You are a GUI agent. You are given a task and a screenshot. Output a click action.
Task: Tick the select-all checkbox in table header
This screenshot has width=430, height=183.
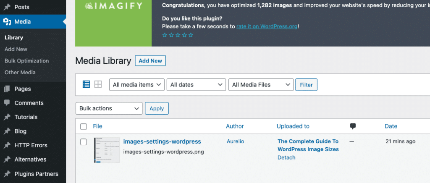pos(84,127)
